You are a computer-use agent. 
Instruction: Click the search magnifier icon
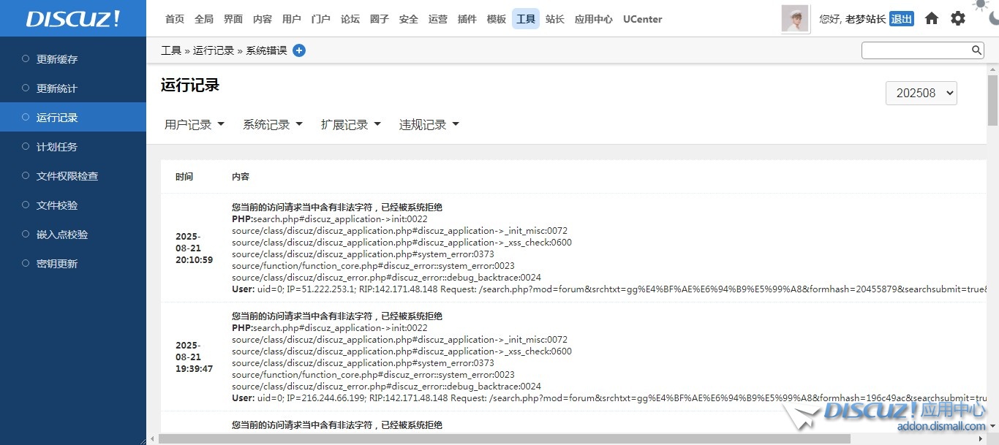(x=977, y=50)
